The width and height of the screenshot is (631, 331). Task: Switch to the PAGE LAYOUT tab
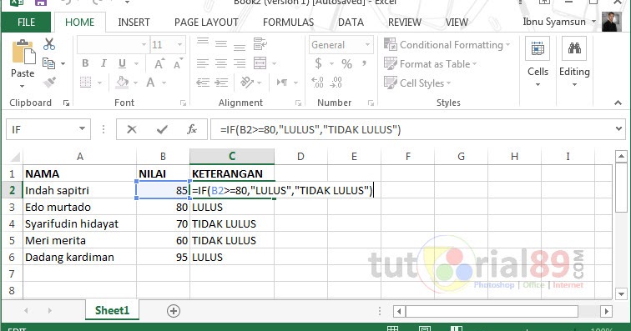[206, 23]
